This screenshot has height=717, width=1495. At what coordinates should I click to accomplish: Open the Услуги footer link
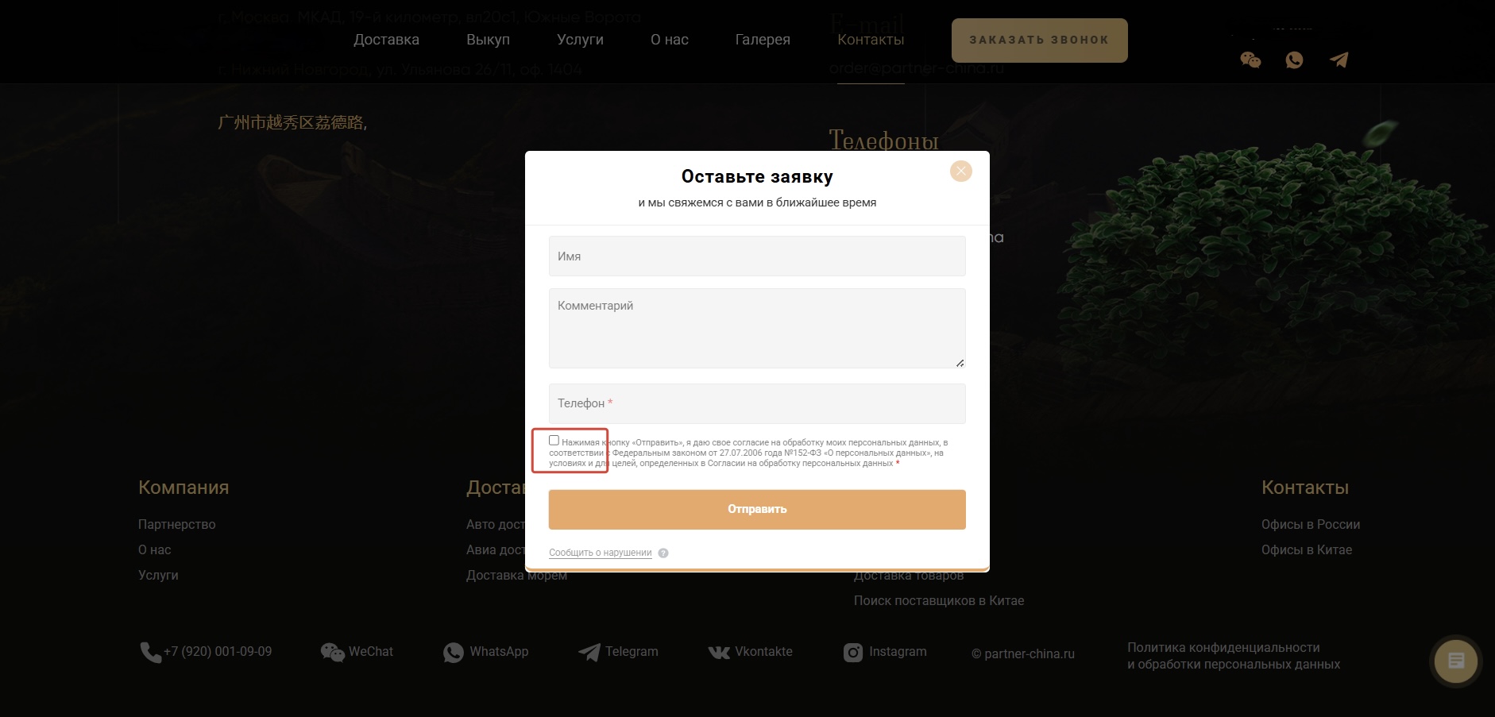158,575
